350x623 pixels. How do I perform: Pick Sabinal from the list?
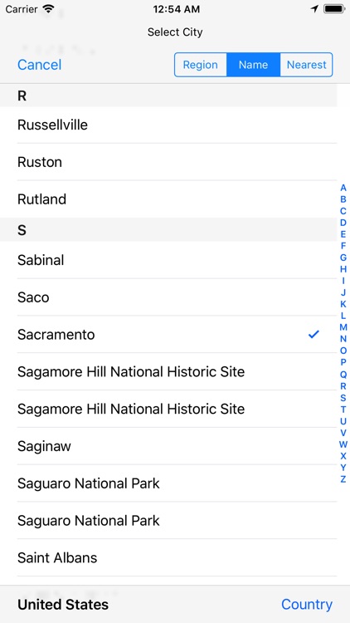168,260
